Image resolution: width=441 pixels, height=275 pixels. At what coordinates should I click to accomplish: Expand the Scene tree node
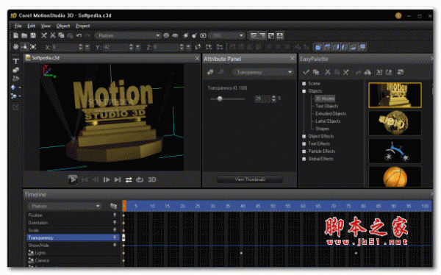[304, 84]
